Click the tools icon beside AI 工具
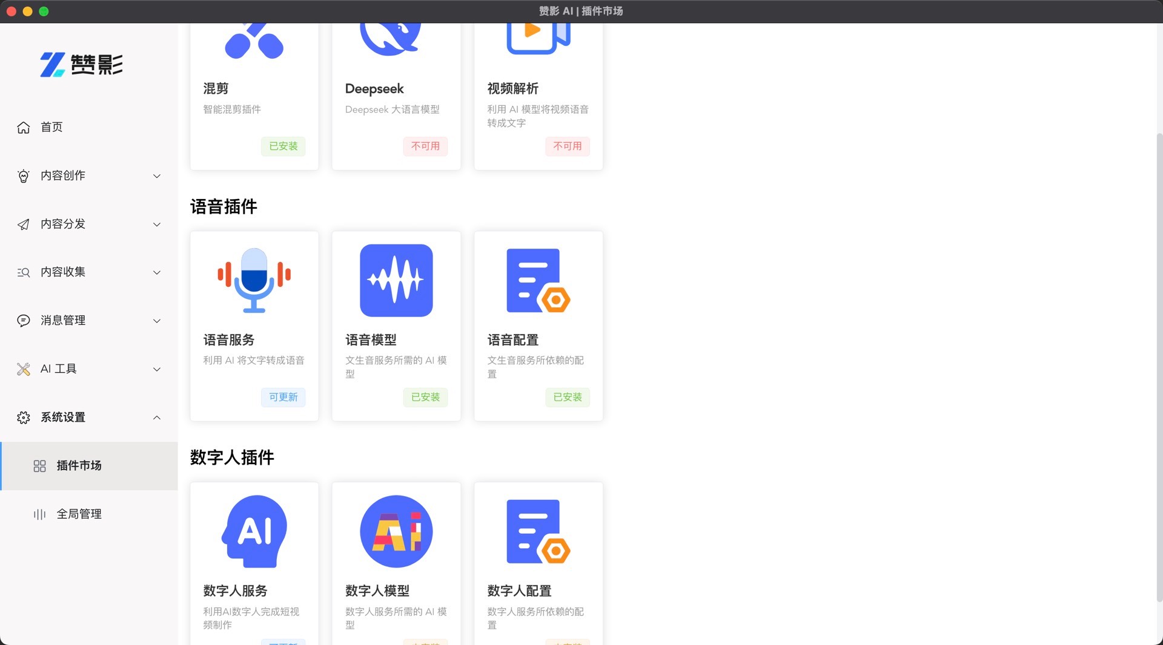The width and height of the screenshot is (1163, 645). click(24, 369)
